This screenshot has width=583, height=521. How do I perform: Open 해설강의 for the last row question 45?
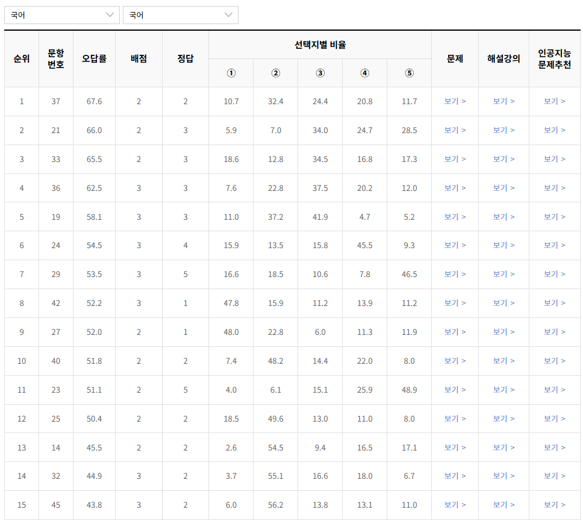pos(503,505)
